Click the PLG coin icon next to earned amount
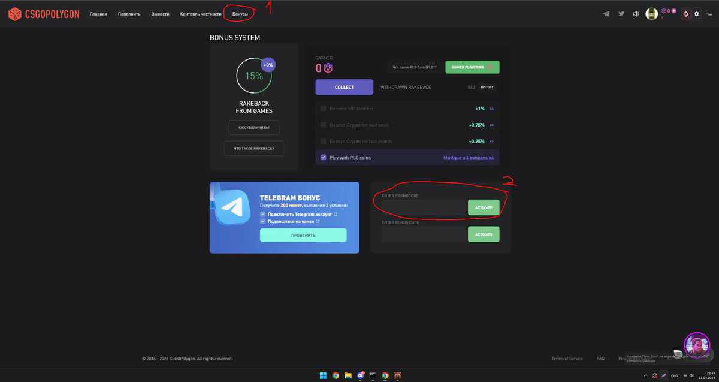The width and height of the screenshot is (719, 382). click(328, 68)
